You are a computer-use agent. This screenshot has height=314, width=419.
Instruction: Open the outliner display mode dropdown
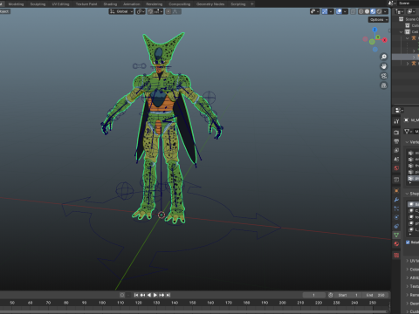coord(411,11)
